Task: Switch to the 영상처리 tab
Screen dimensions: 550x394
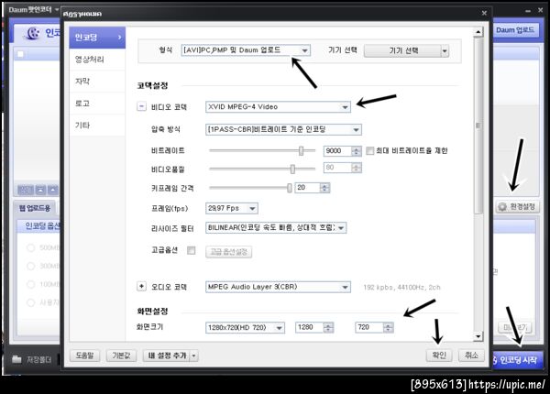Action: tap(97, 60)
